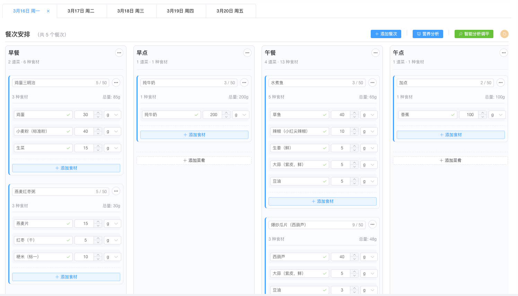Image resolution: width=518 pixels, height=296 pixels.
Task: Click the 纯牛奶 dish name field
Action: 182,83
